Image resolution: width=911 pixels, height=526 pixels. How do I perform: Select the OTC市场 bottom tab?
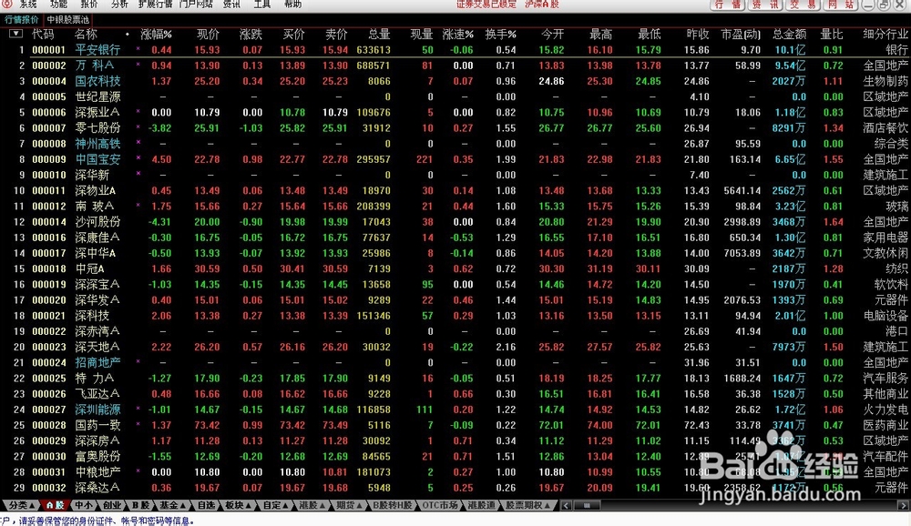(x=440, y=505)
